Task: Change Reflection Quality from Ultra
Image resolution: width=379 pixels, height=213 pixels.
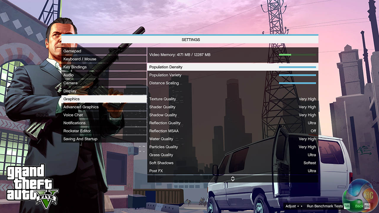Action: pos(233,123)
